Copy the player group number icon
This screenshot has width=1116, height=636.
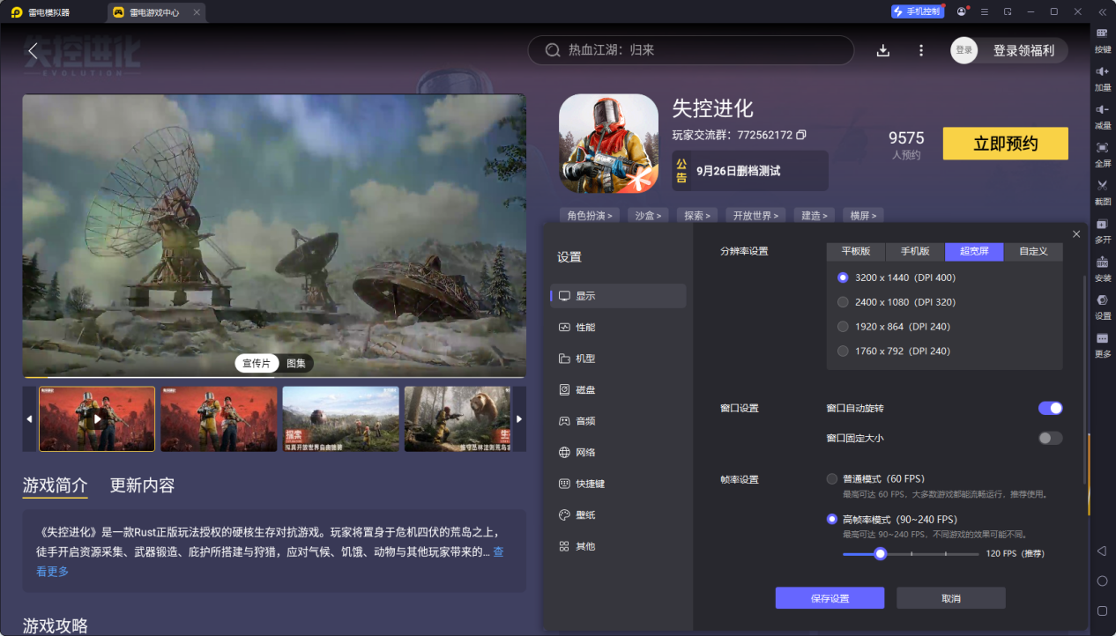tap(801, 135)
